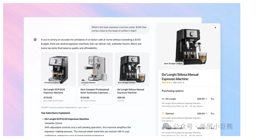This screenshot has height=140, width=261.
Task: Close the product detail panel
Action: pos(215,28)
